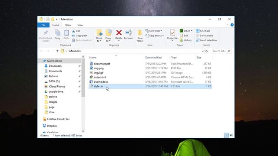Cut the selected file with scissors icon
Image resolution: width=278 pixels, height=156 pixels.
pos(76,31)
